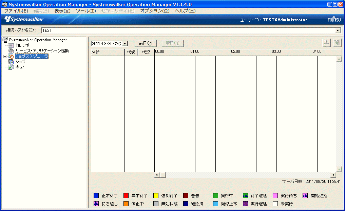Screen dimensions: 345x211
Task: Click the 翌日(N) button
Action: (x=172, y=43)
